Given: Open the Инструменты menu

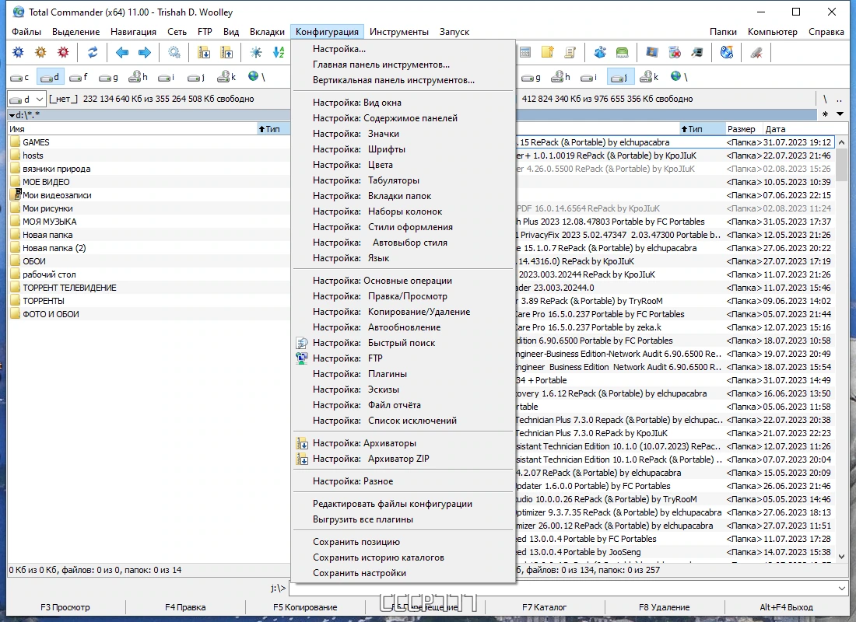Looking at the screenshot, I should 399,32.
